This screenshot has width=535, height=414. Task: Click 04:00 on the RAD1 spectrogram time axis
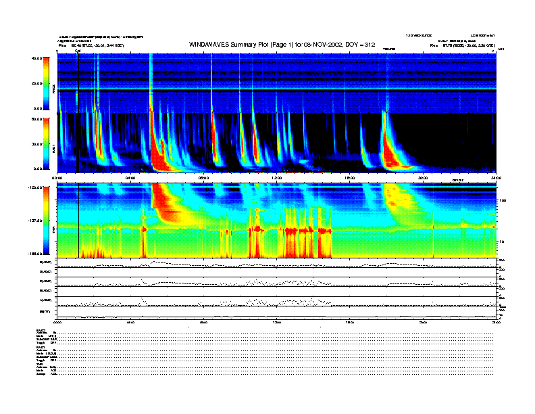[130, 178]
